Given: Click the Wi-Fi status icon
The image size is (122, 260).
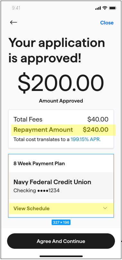Looking at the screenshot, I should (x=105, y=8).
